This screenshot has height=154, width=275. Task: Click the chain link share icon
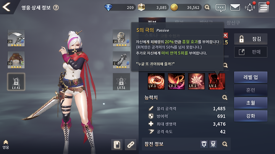coord(131,144)
